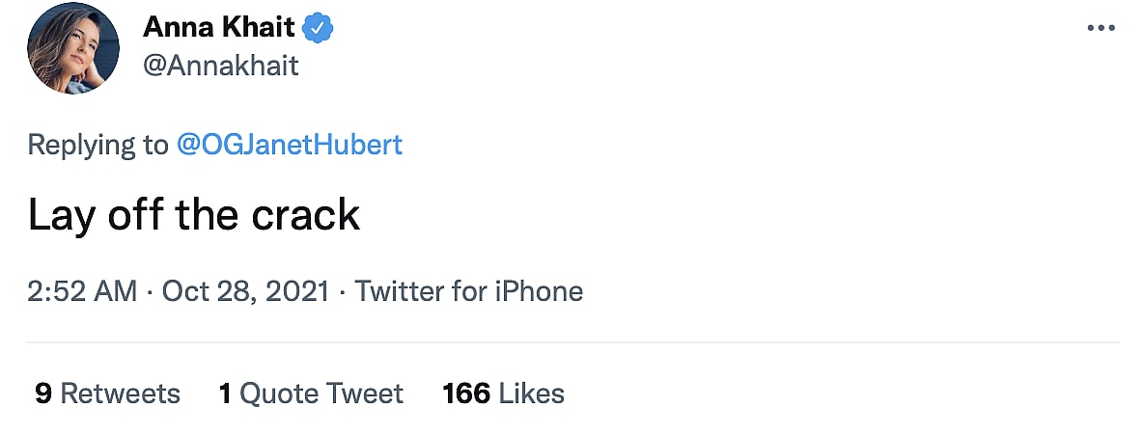Click the Oct 28, 2021 date
This screenshot has width=1144, height=434.
pos(244,291)
